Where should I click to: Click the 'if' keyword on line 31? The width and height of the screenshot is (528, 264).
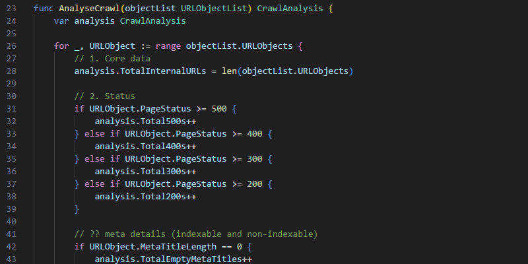(79, 109)
